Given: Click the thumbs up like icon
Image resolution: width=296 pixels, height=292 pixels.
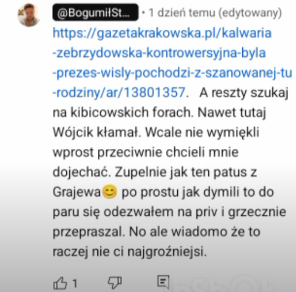Looking at the screenshot, I should [x=60, y=283].
